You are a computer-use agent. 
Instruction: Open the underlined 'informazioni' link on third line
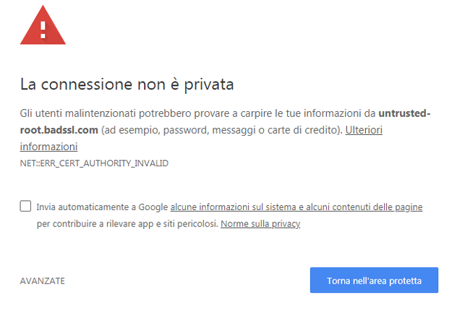(x=49, y=147)
